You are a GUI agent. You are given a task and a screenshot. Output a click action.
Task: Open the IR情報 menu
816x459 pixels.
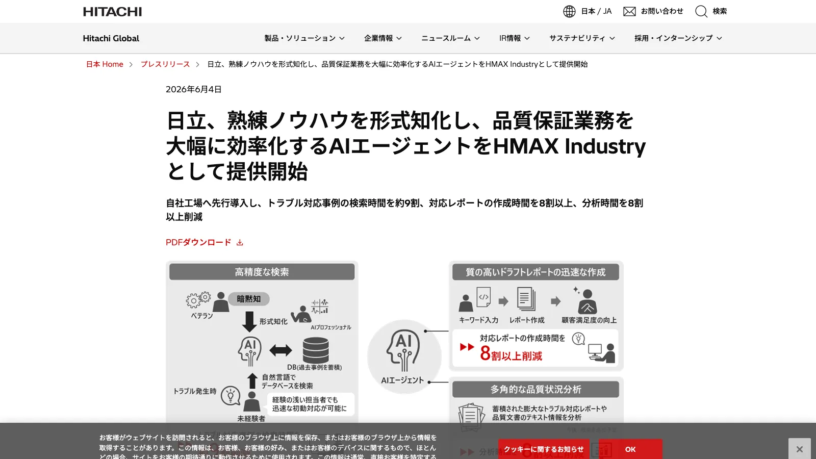click(510, 38)
